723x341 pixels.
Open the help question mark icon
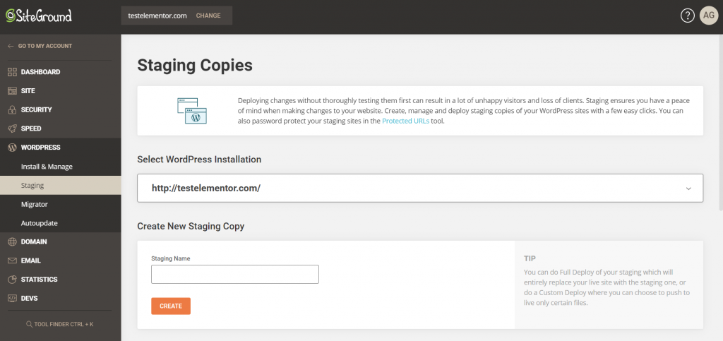click(x=688, y=16)
